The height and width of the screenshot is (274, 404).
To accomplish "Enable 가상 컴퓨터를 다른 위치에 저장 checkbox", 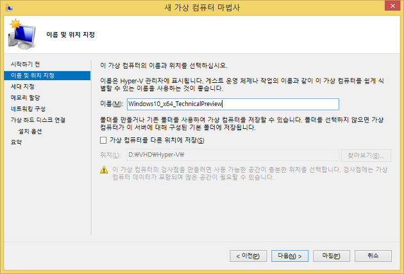I will pyautogui.click(x=103, y=141).
